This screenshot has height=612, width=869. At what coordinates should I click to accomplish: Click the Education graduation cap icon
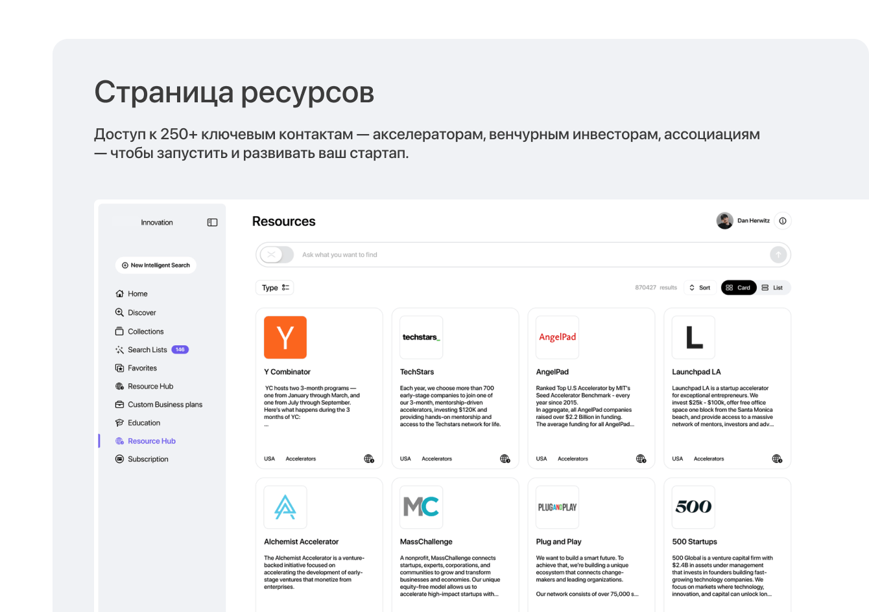point(119,423)
